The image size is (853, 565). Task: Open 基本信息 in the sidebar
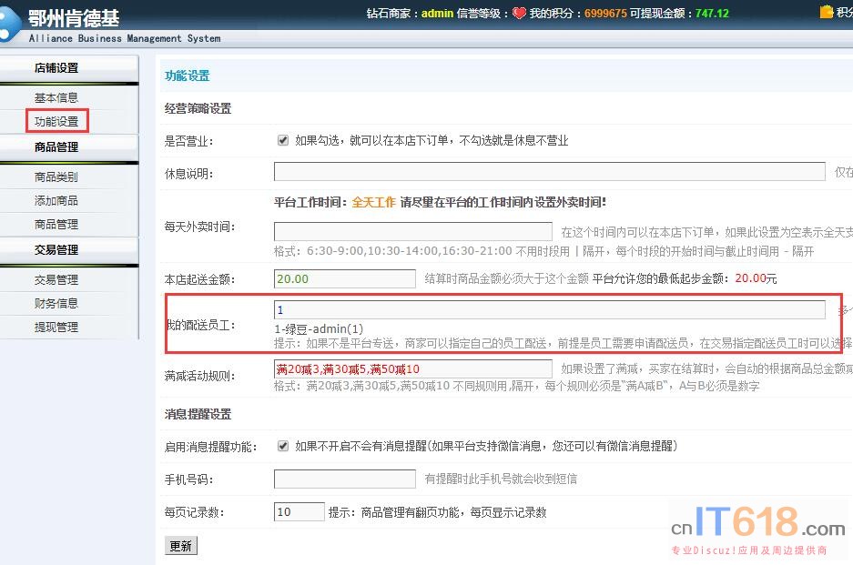tap(56, 97)
